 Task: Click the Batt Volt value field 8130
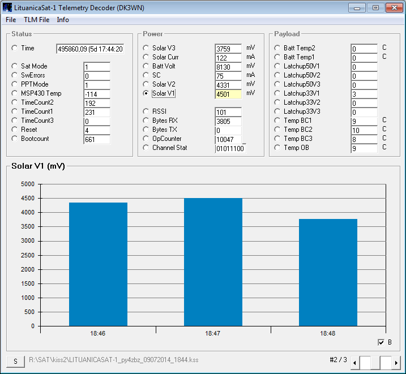228,67
